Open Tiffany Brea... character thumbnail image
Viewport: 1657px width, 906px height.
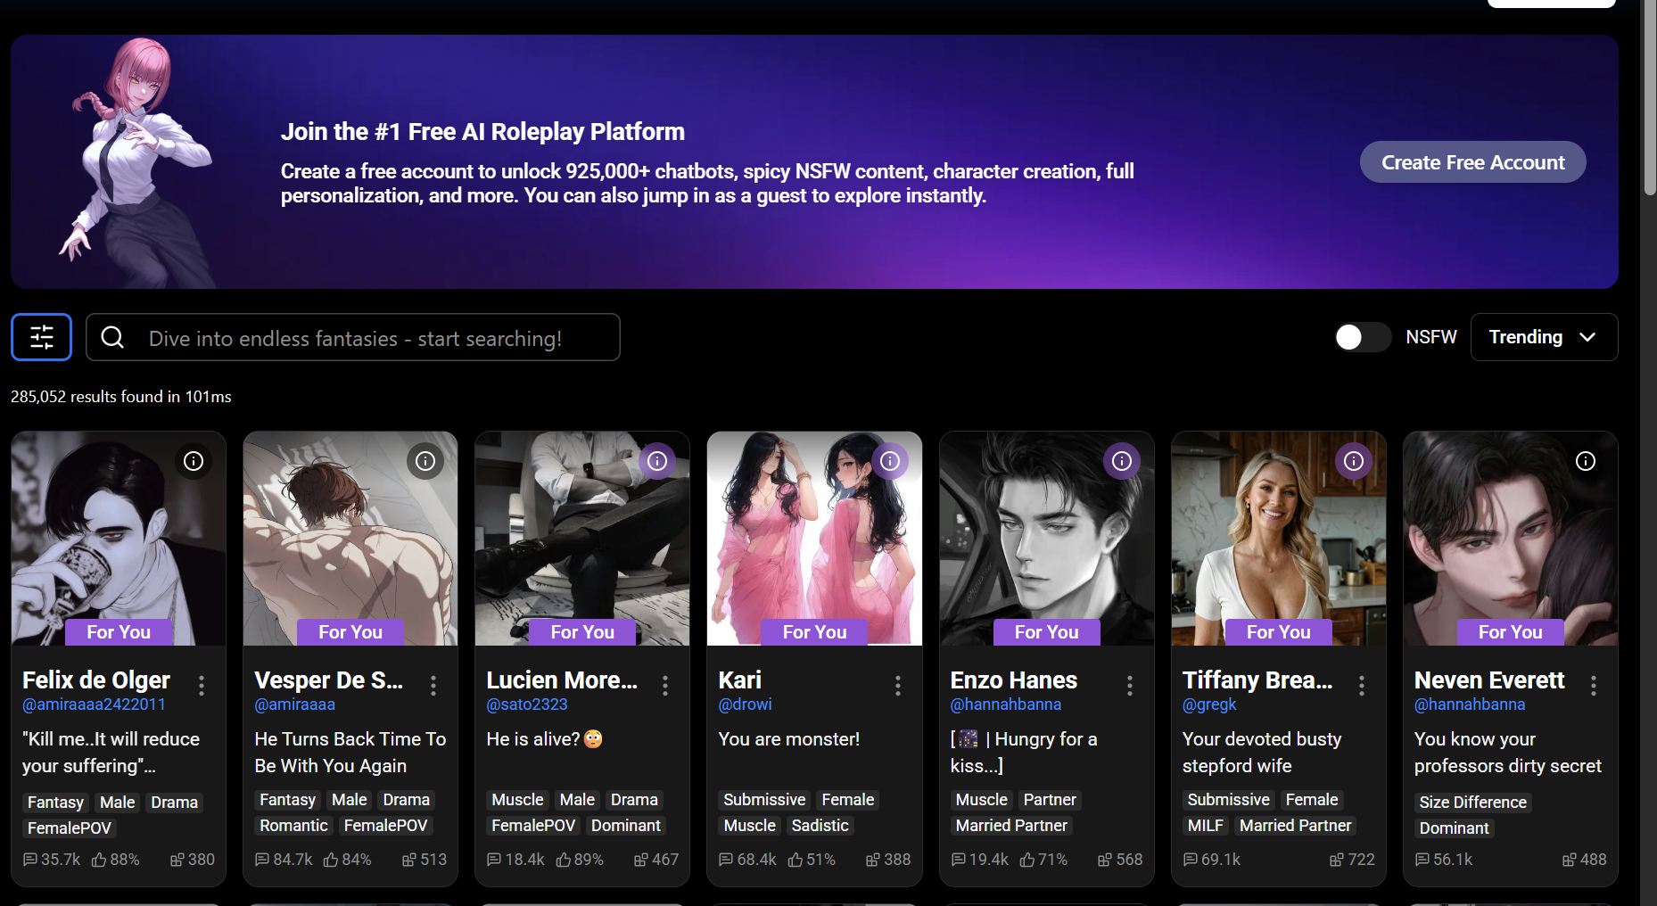1279,539
